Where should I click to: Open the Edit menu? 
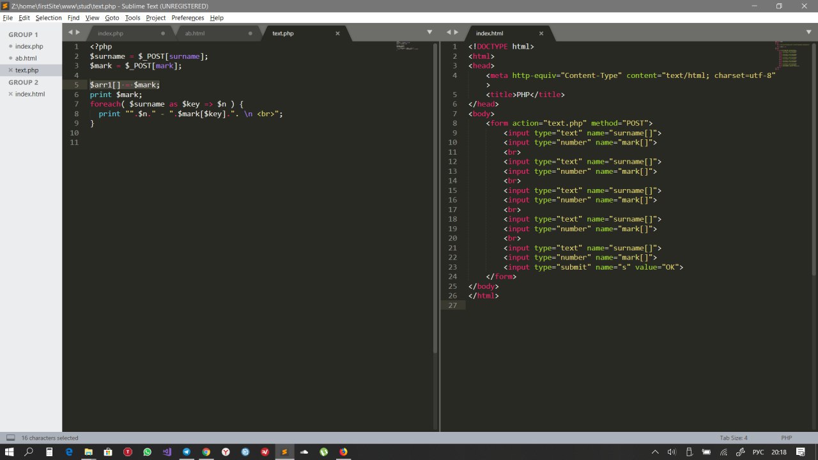click(24, 18)
